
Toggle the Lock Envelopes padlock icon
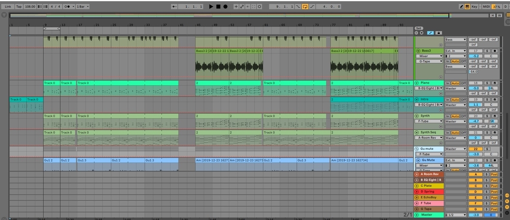pyautogui.click(x=439, y=33)
